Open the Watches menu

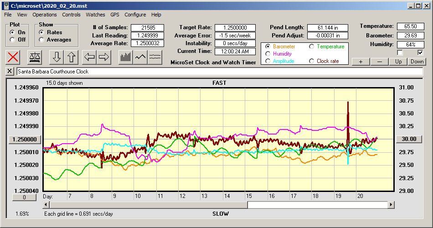click(95, 15)
